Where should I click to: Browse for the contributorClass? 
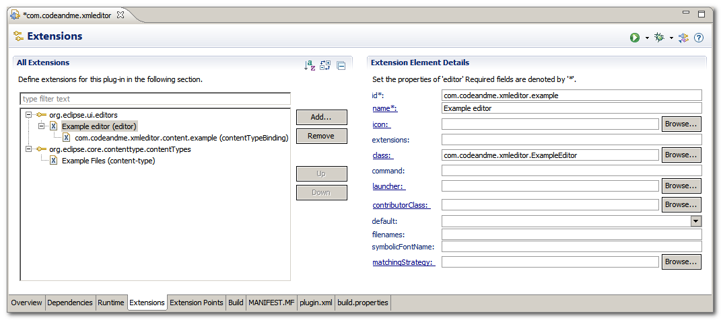click(681, 204)
